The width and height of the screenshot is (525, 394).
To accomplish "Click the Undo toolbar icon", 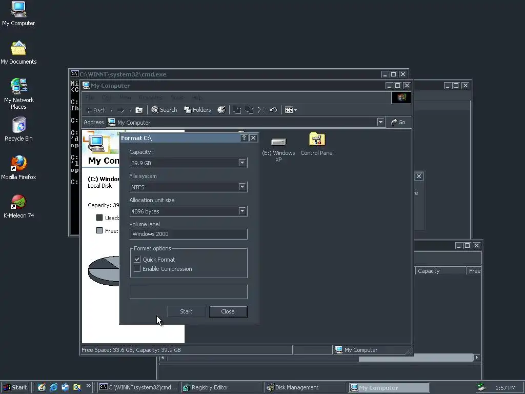I will point(273,110).
